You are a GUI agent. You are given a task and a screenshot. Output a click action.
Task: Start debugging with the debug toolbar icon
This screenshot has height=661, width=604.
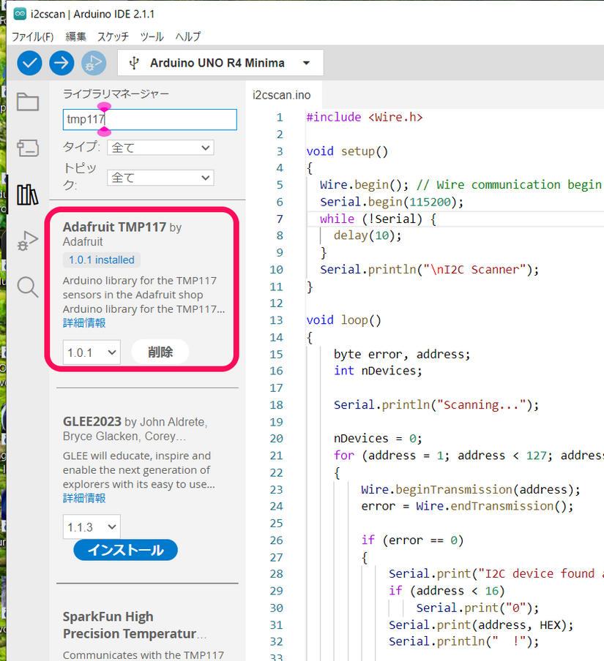point(94,63)
